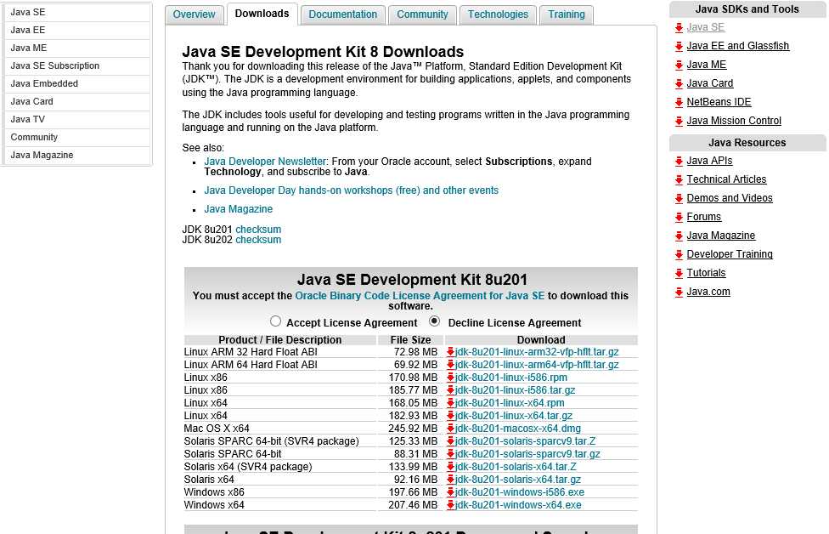Switch to the Community tab
Viewport: 829px width, 534px height.
[x=422, y=14]
